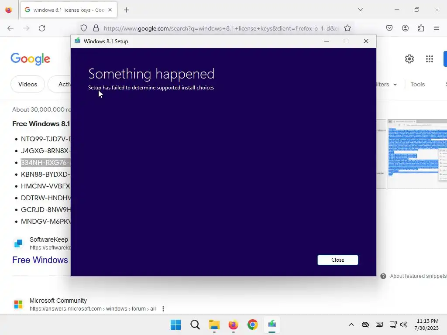Open the featured snippet screenshot thumbnail
The width and height of the screenshot is (447, 335).
[x=417, y=154]
